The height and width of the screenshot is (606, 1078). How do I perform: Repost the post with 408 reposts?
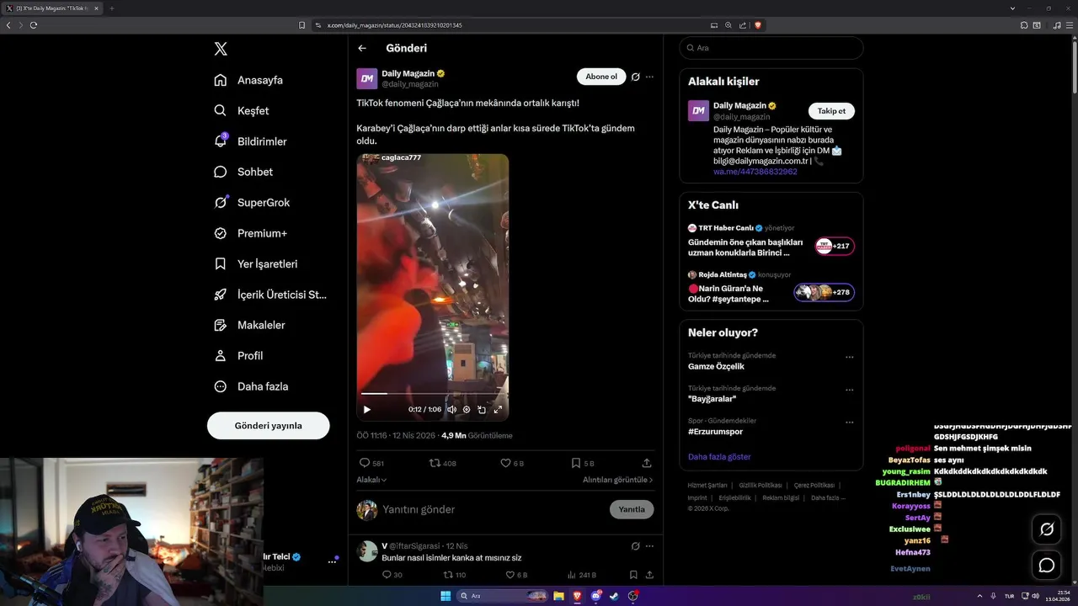coord(443,463)
